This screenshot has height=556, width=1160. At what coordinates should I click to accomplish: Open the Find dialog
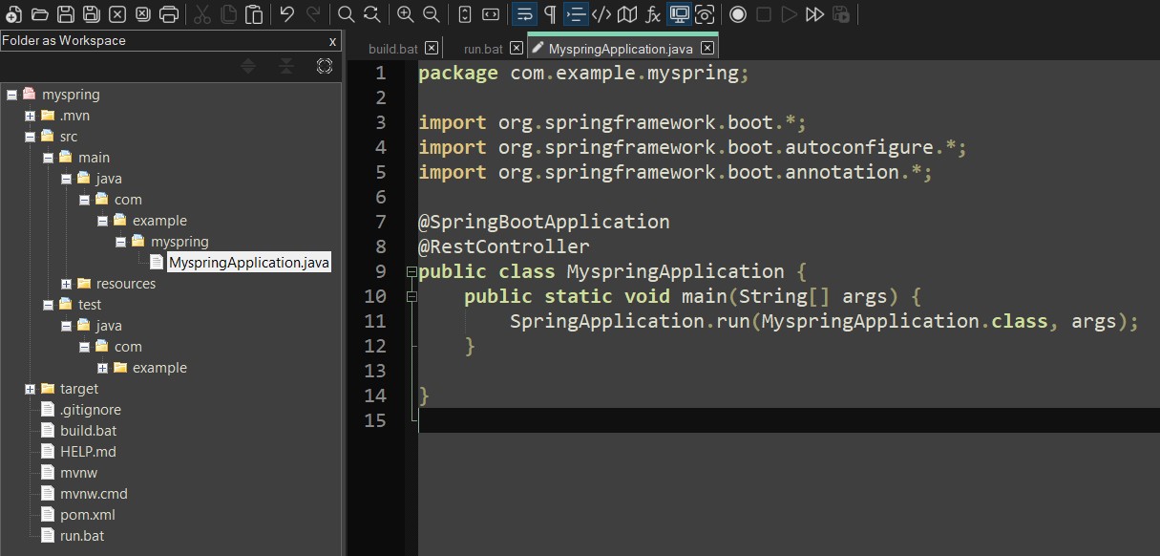346,13
